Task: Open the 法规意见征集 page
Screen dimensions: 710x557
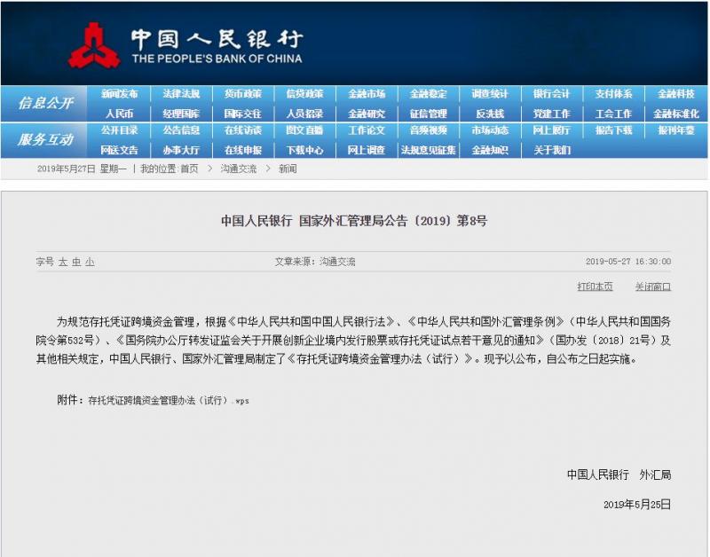Action: [x=429, y=150]
